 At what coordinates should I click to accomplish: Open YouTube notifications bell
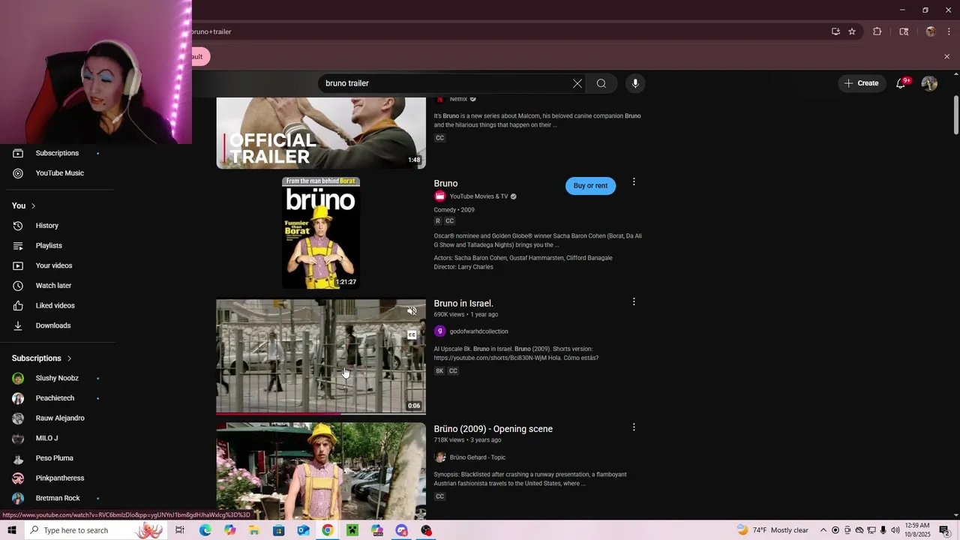901,83
